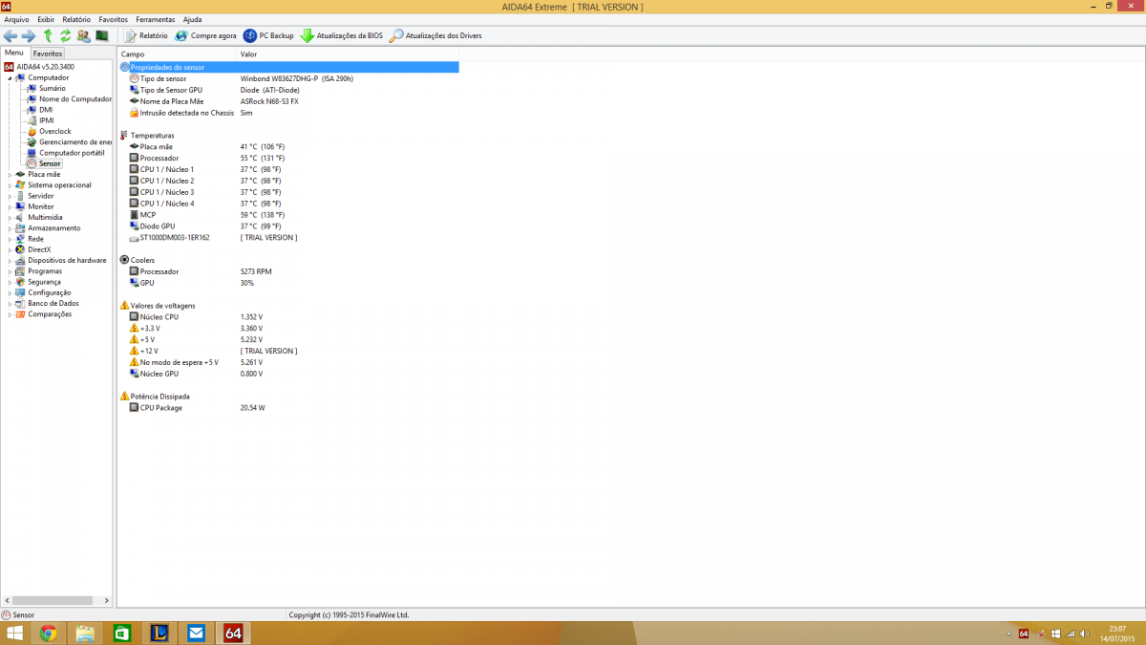Click the Campo column header
The height and width of the screenshot is (645, 1146).
pyautogui.click(x=178, y=54)
